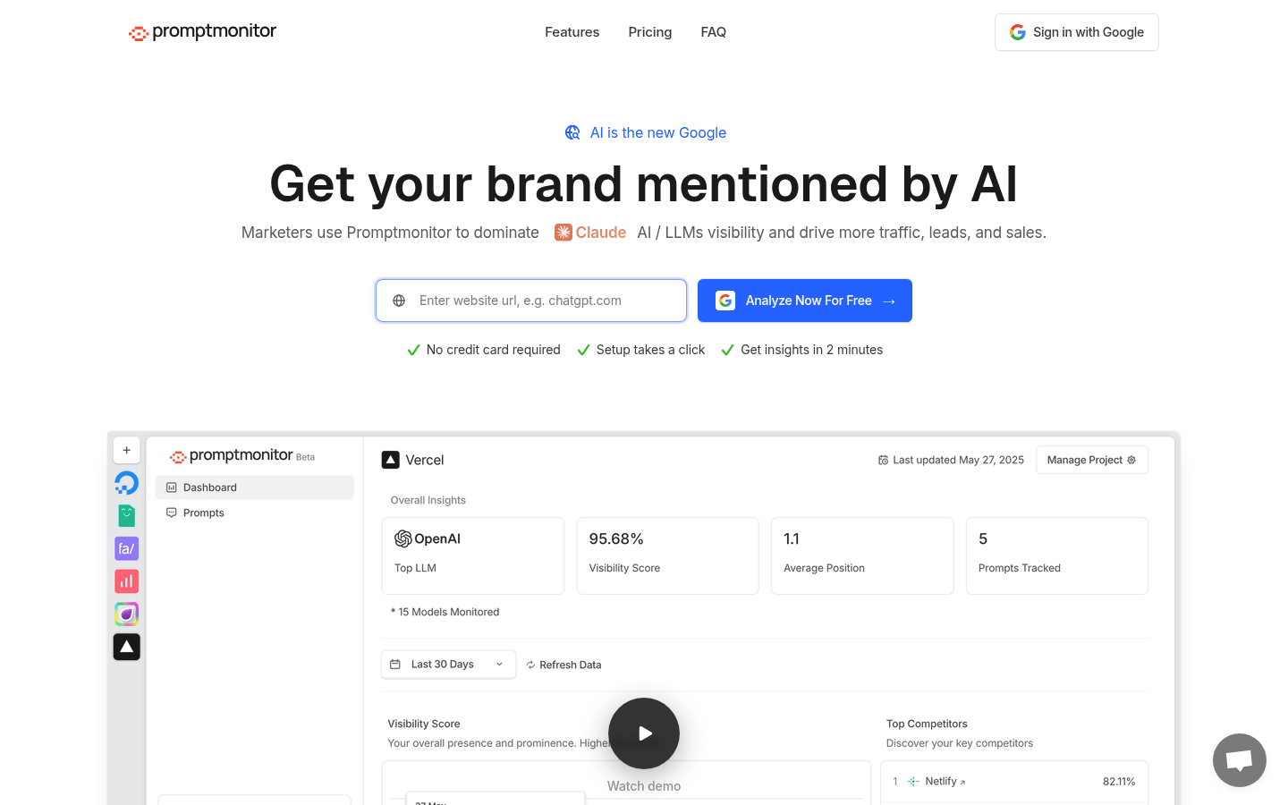Viewport: 1288px width, 805px height.
Task: Open the chat support bubble
Action: 1240,760
